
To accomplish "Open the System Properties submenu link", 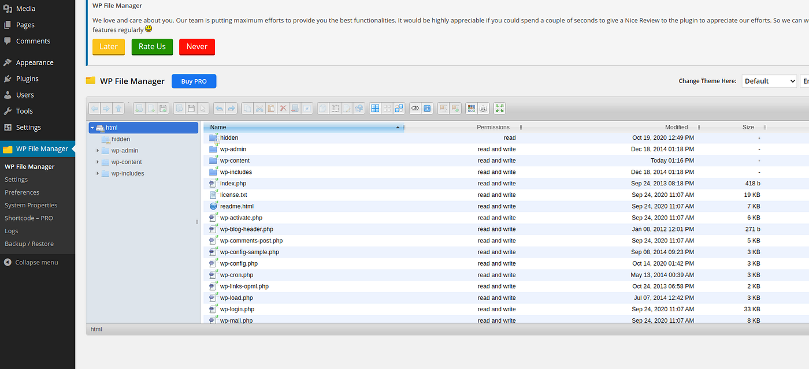I will pos(31,205).
